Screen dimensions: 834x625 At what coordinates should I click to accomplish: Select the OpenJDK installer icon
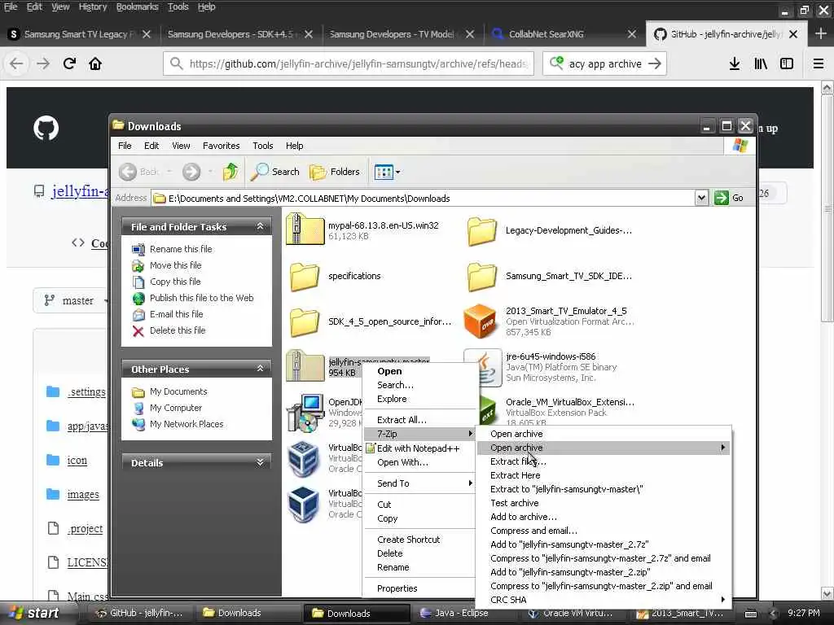click(x=305, y=413)
